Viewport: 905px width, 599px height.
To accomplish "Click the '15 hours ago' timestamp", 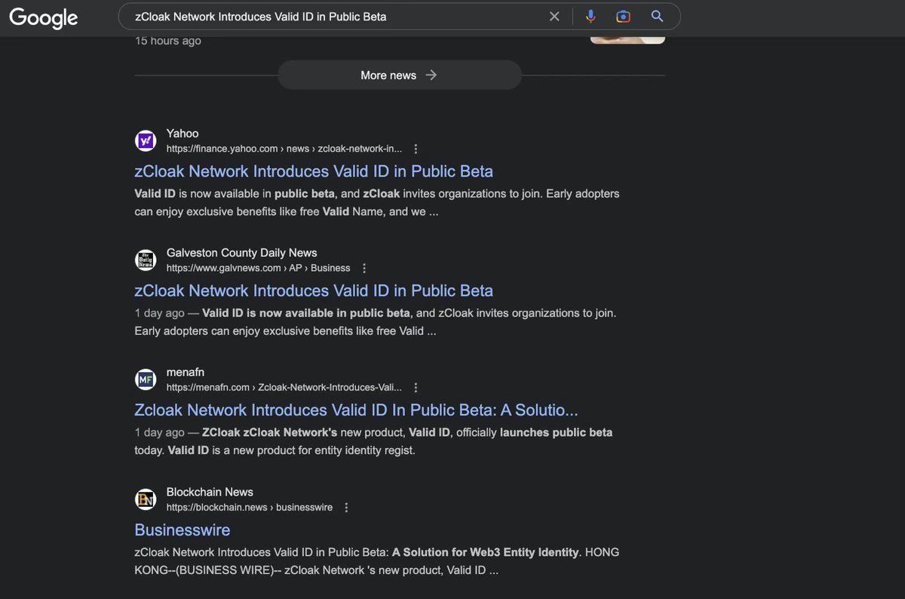I will [x=168, y=41].
